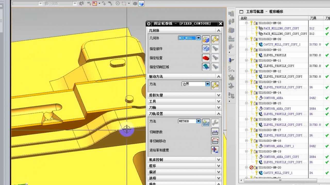
Task: Click the navigator horizontal scrollbar
Action: tap(280, 180)
